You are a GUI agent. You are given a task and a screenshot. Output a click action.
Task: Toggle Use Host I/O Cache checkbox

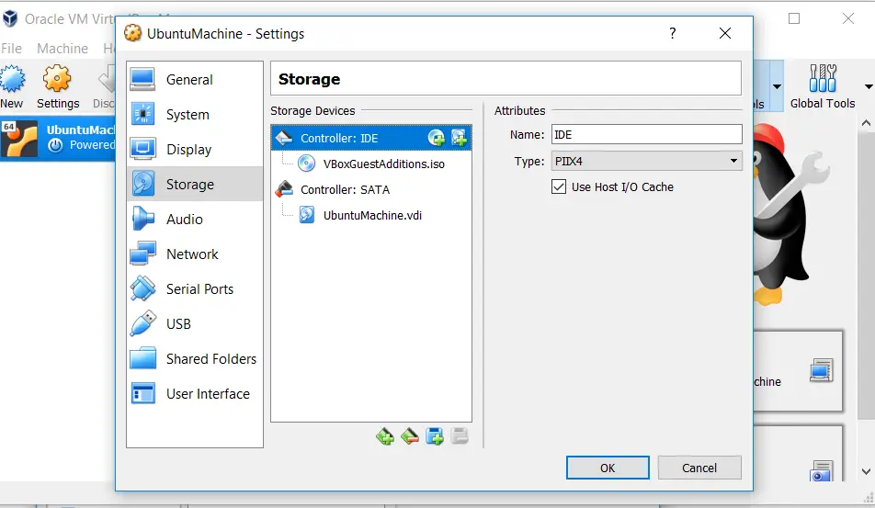pyautogui.click(x=559, y=186)
